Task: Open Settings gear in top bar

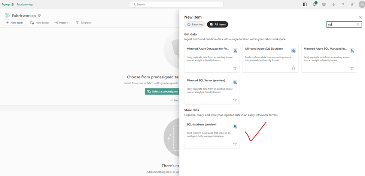Action: [x=324, y=4]
